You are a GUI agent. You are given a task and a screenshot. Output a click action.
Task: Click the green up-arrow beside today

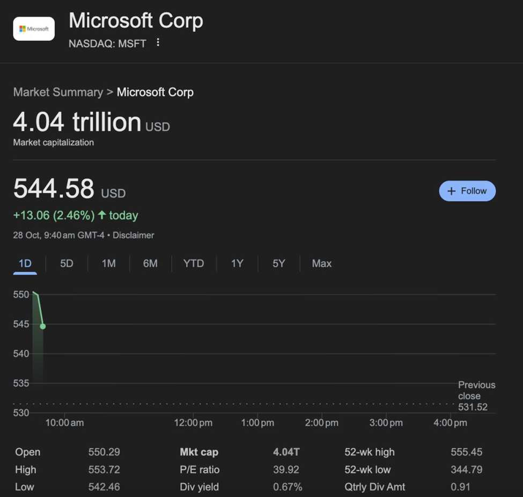coord(102,215)
